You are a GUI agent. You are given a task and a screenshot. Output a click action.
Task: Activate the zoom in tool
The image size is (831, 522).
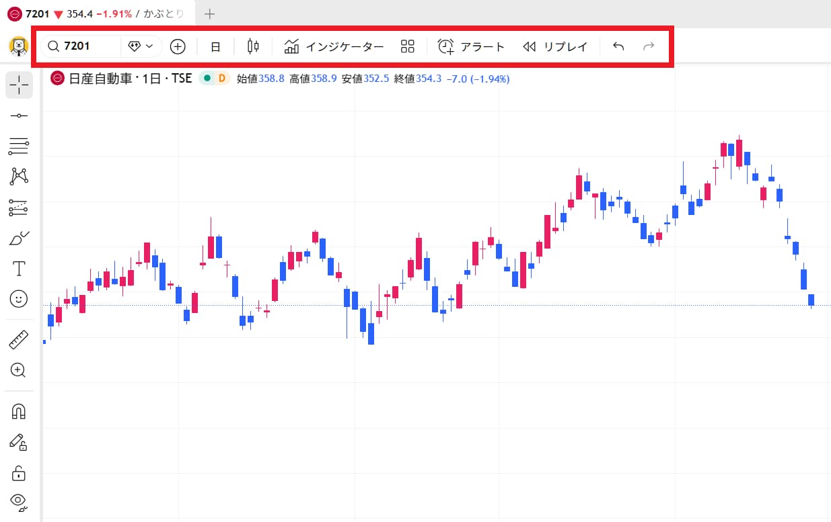tap(19, 370)
